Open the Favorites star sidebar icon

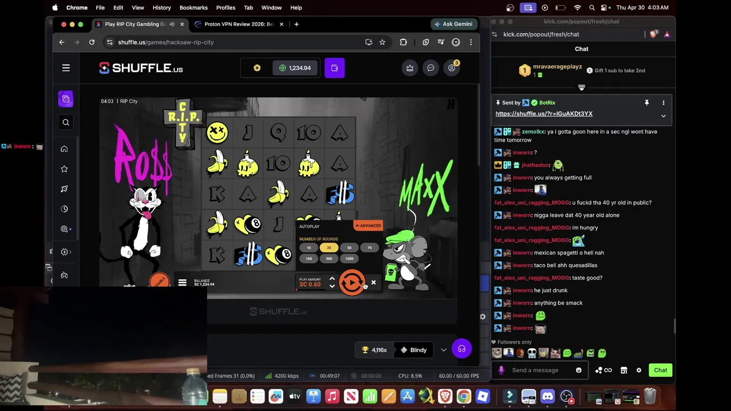click(x=64, y=169)
